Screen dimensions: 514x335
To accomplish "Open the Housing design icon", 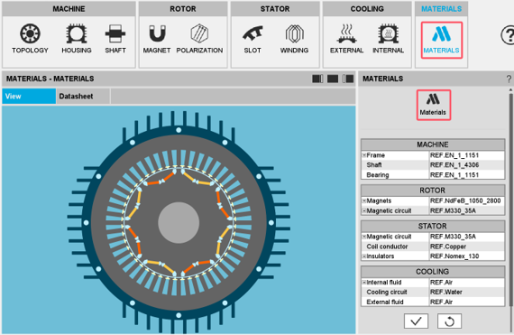I will [77, 39].
